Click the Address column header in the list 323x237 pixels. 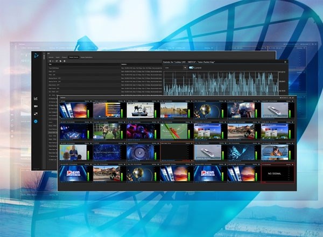click(124, 65)
